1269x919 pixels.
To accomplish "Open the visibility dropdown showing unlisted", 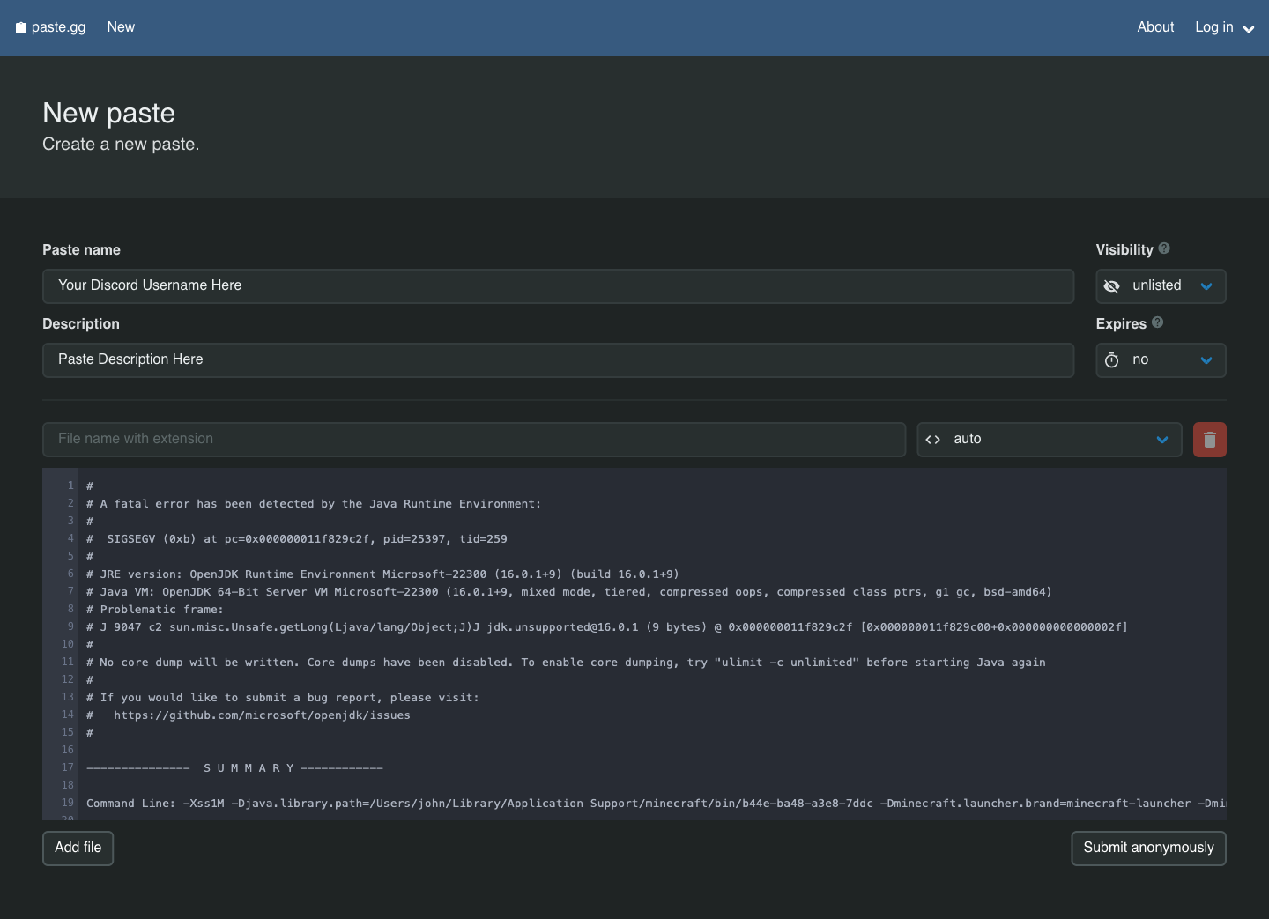I will (1161, 285).
